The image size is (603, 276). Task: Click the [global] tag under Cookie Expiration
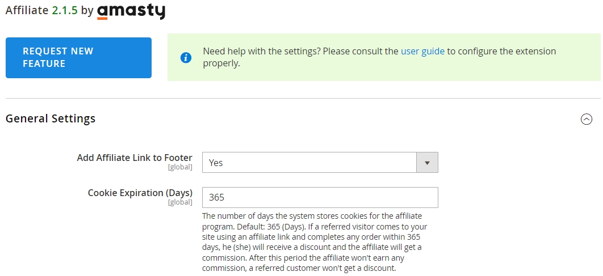click(180, 202)
